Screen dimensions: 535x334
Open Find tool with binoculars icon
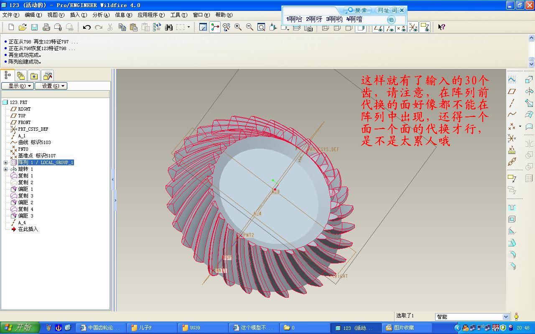pyautogui.click(x=169, y=27)
